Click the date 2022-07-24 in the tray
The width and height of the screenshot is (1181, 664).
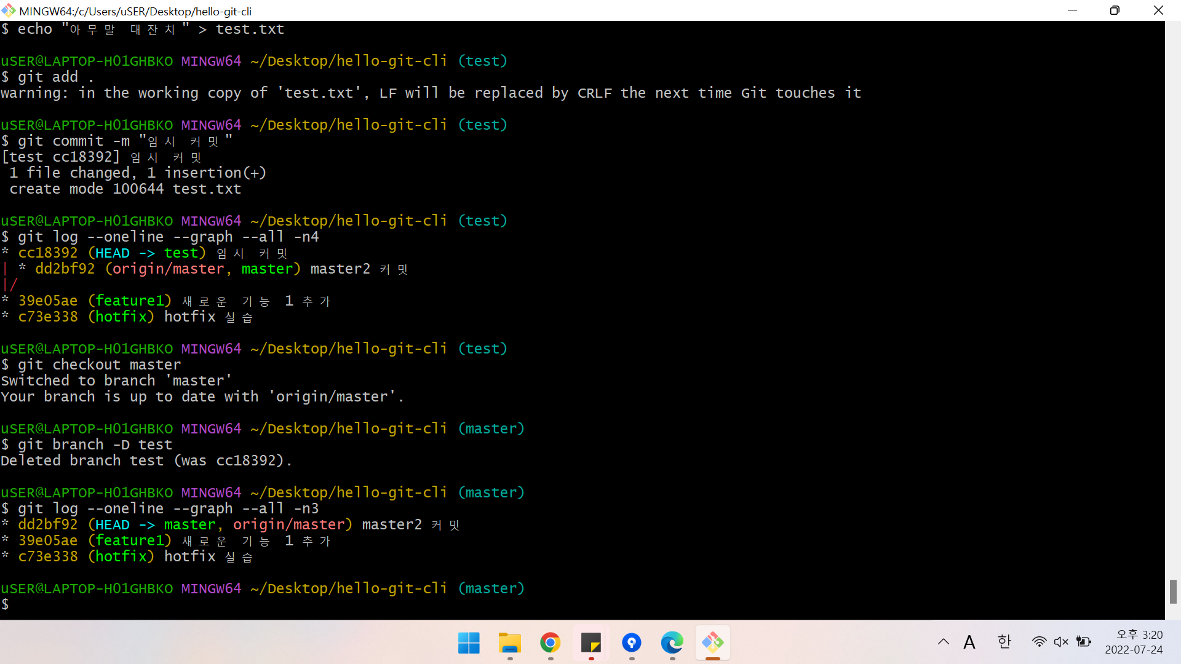point(1134,650)
